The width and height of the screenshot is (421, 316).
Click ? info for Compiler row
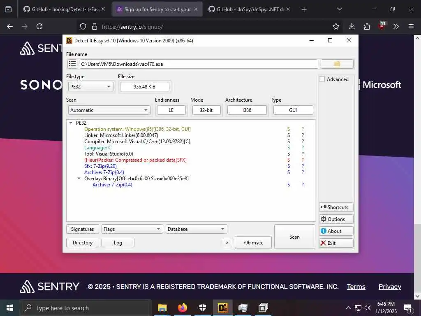(303, 142)
